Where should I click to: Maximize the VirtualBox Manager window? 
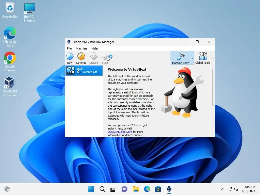197,42
